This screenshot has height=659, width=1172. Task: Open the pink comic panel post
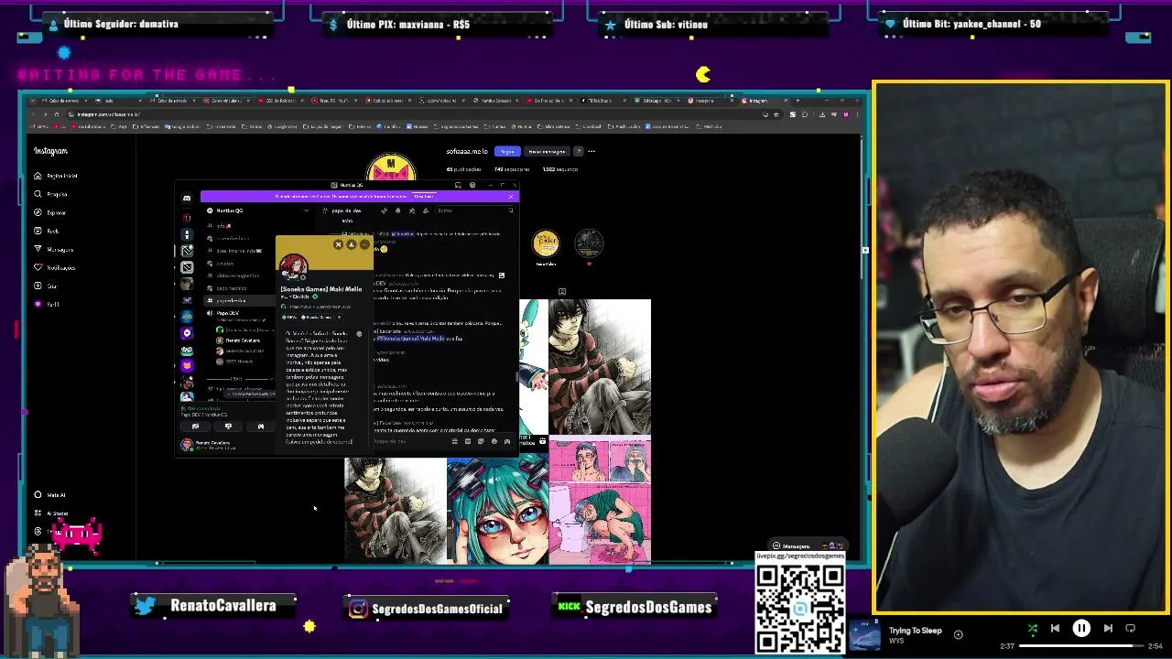pyautogui.click(x=600, y=502)
